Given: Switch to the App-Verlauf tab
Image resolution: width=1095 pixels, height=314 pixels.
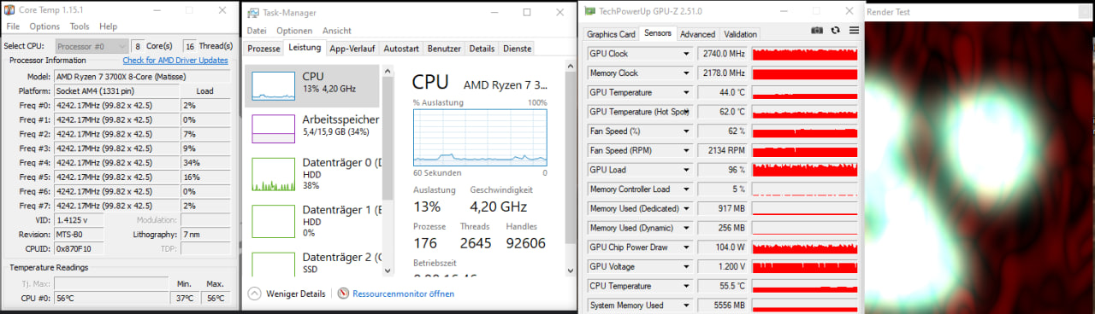Looking at the screenshot, I should pyautogui.click(x=352, y=49).
